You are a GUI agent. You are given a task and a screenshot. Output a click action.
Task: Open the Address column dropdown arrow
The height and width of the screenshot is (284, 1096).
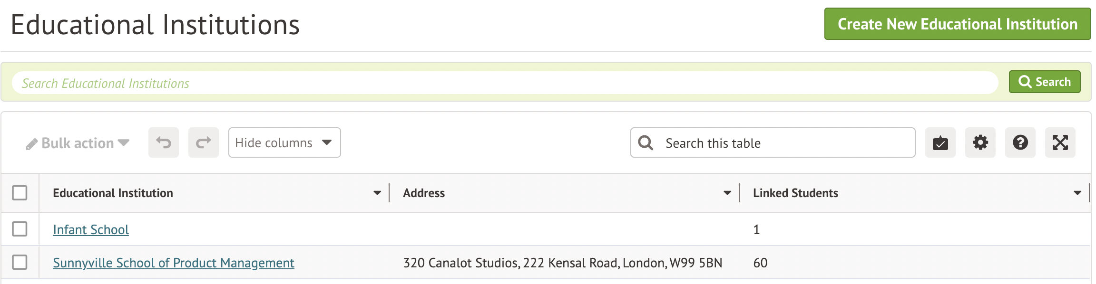[x=727, y=193]
